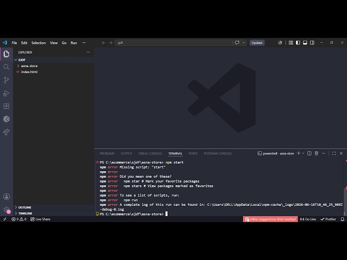Maximize the terminal panel size
This screenshot has height=260, width=347.
[334, 153]
